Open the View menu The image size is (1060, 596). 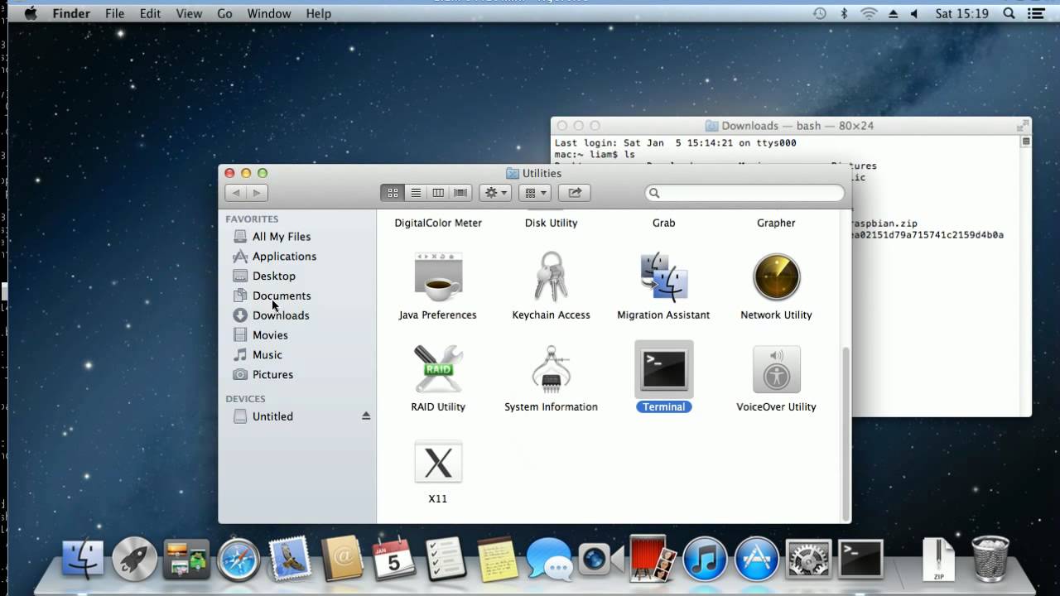(189, 13)
